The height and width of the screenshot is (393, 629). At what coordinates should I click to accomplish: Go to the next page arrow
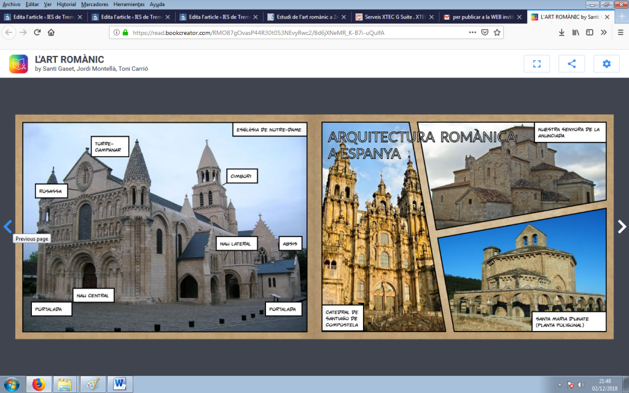pyautogui.click(x=622, y=227)
